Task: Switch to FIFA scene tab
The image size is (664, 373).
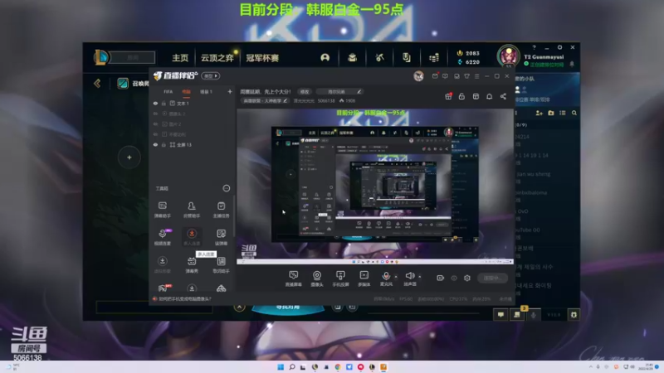Action: (168, 91)
